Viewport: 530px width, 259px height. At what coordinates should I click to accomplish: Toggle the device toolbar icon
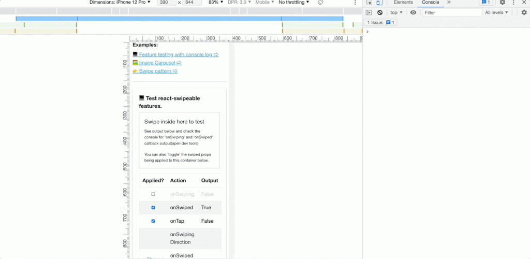(x=379, y=3)
